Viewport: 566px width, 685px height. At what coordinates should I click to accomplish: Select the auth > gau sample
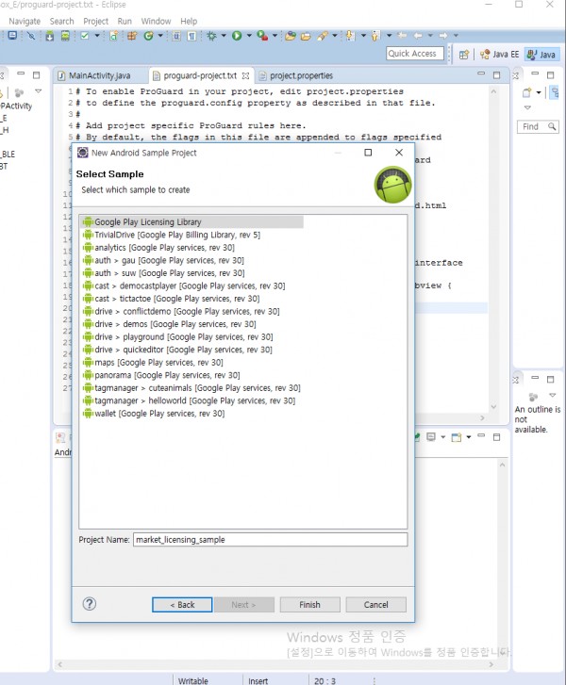(x=163, y=260)
